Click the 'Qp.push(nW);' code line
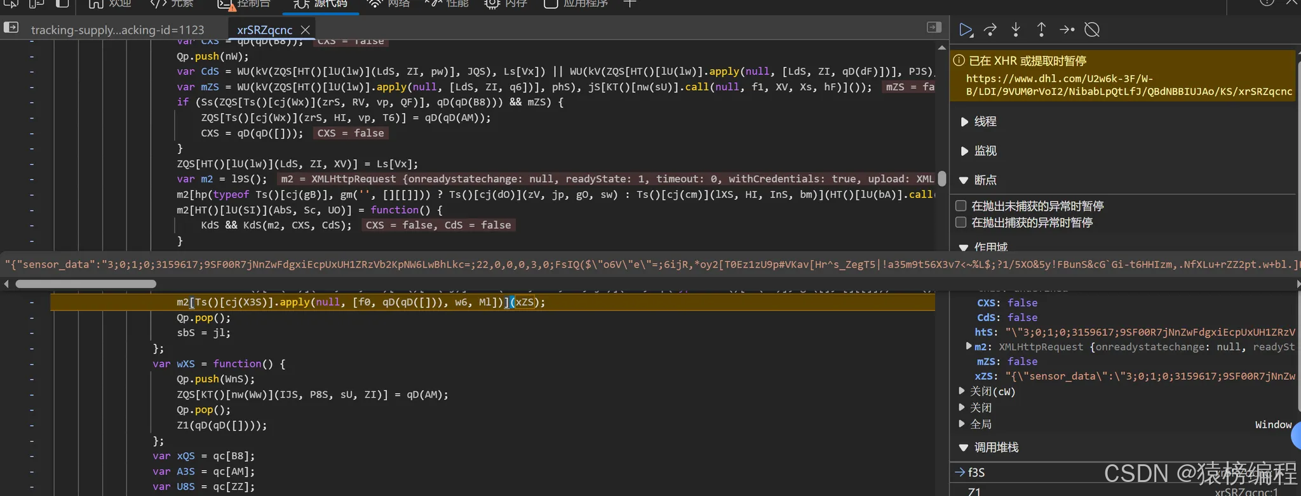This screenshot has width=1301, height=496. (213, 56)
